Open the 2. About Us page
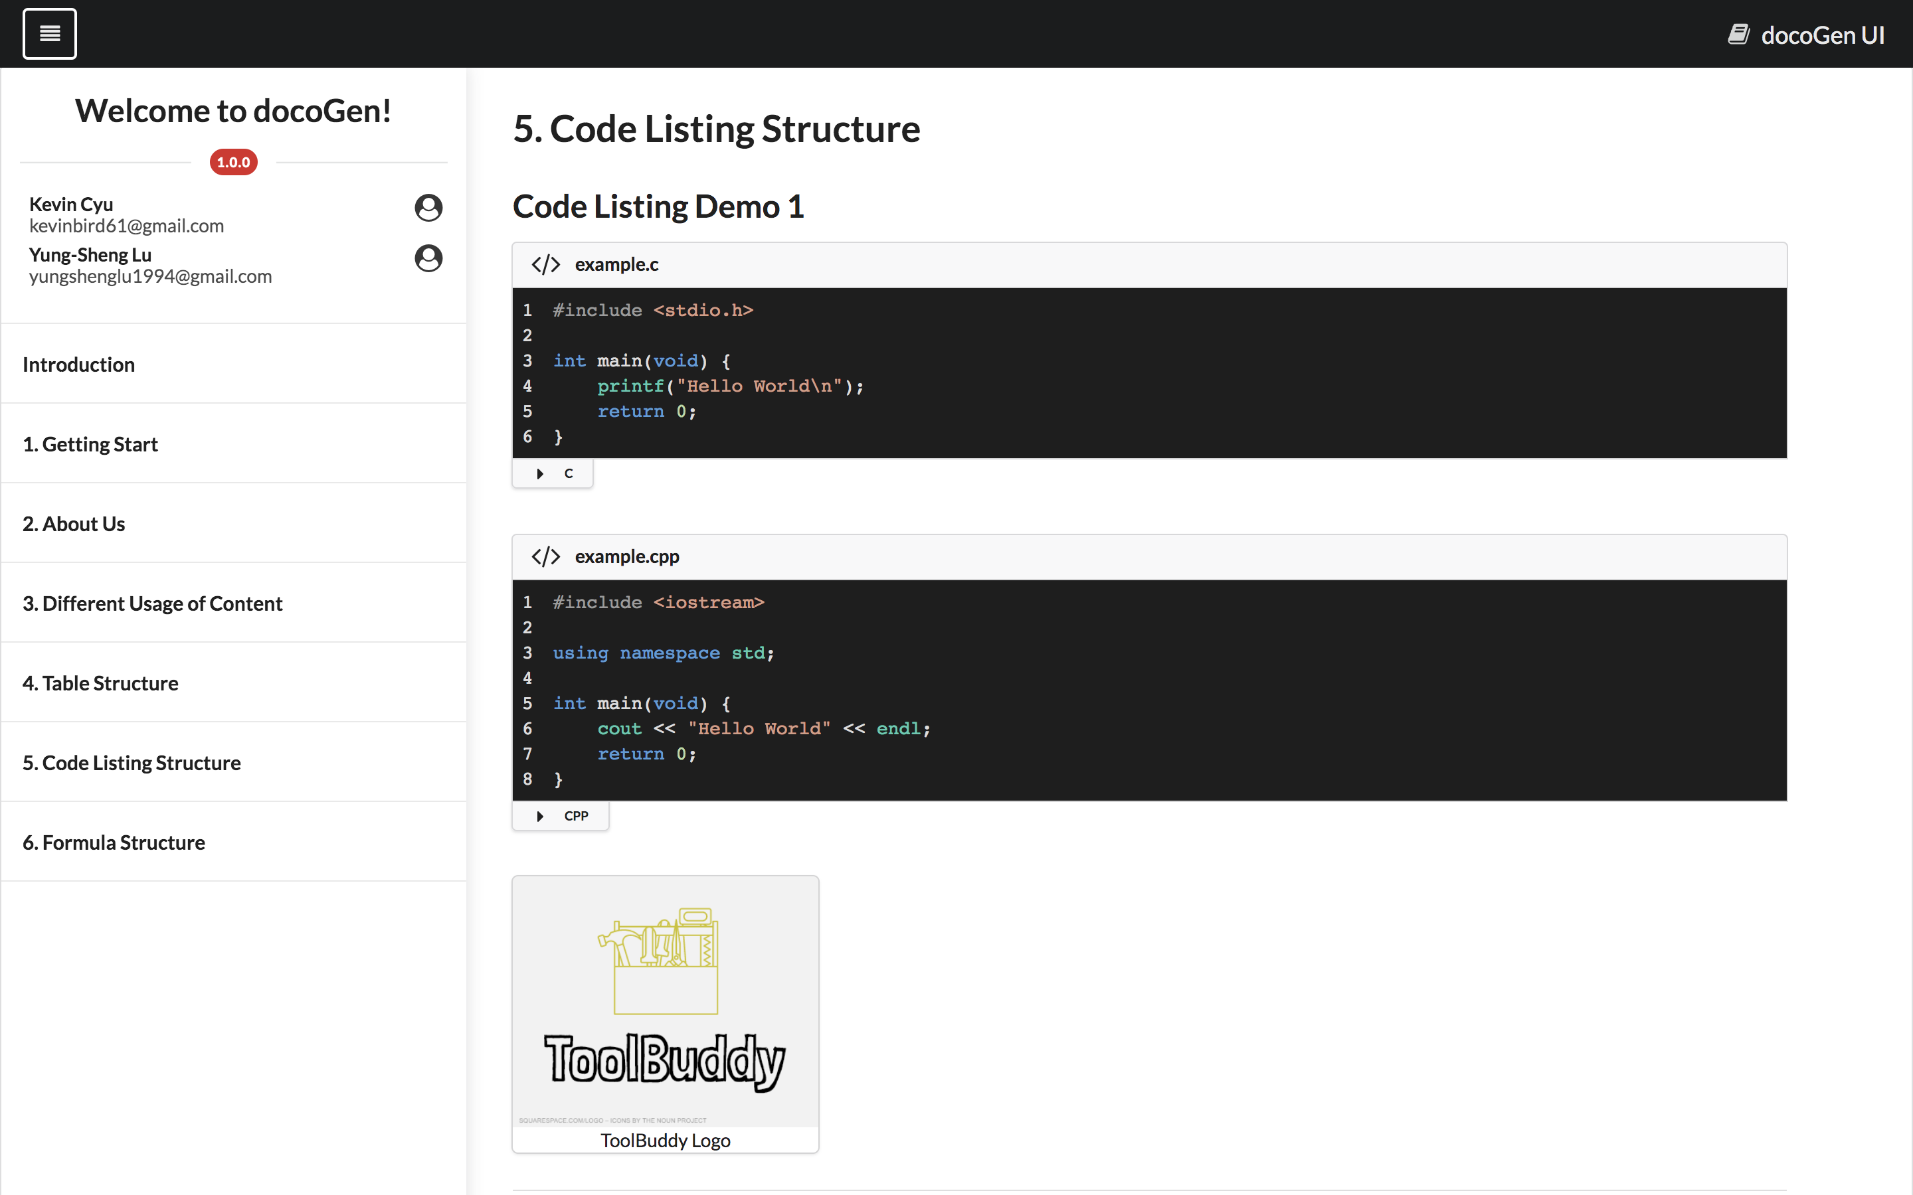Image resolution: width=1913 pixels, height=1195 pixels. coord(74,524)
